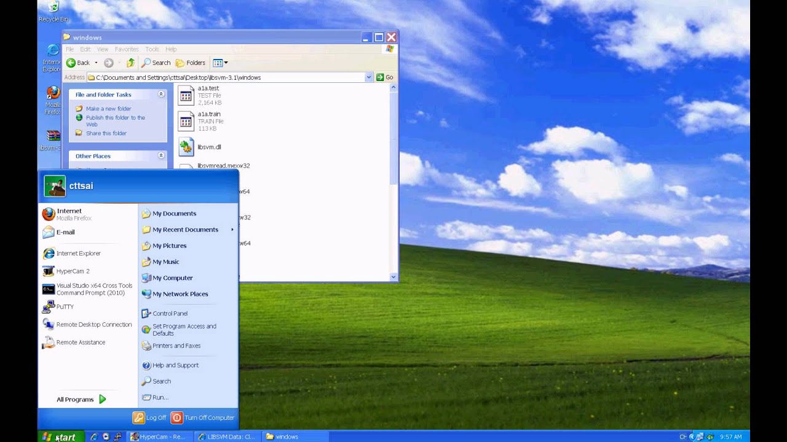Select a1a.train file
Screen dimensions: 787x442
[x=200, y=121]
